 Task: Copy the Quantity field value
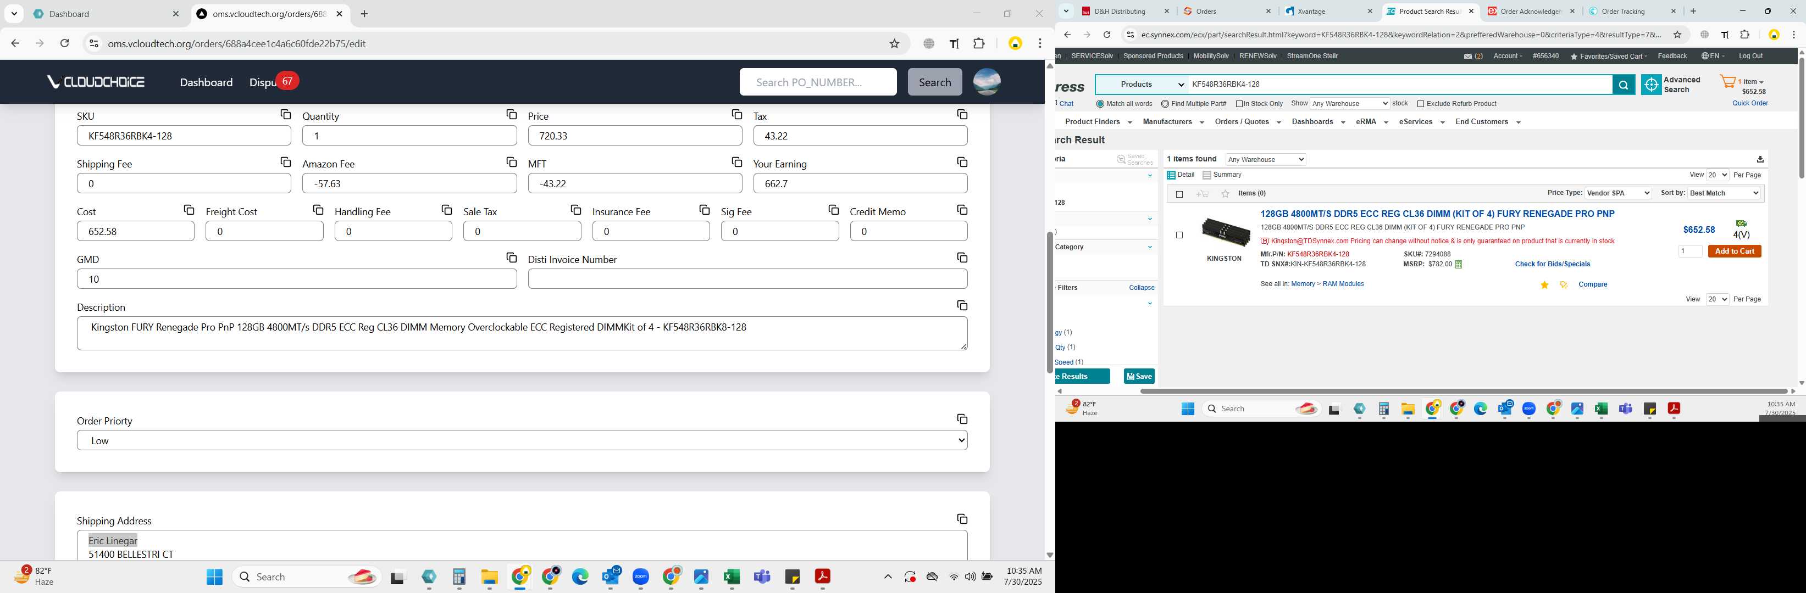coord(511,114)
